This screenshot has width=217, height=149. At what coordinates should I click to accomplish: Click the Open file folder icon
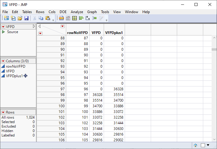(20, 18)
